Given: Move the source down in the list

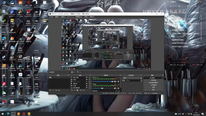Looking at the screenshot, I should (84, 90).
